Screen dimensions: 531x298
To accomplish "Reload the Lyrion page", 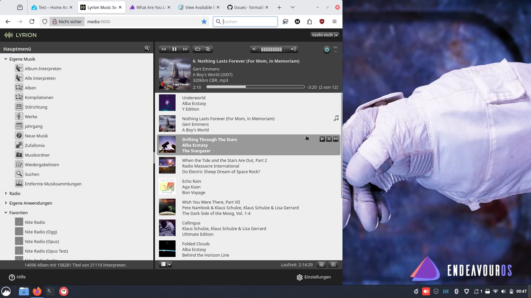I will pyautogui.click(x=32, y=22).
